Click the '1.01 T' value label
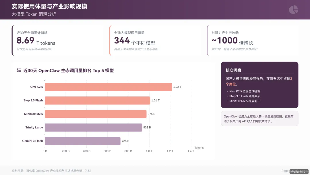The height and width of the screenshot is (175, 310). [155, 100]
